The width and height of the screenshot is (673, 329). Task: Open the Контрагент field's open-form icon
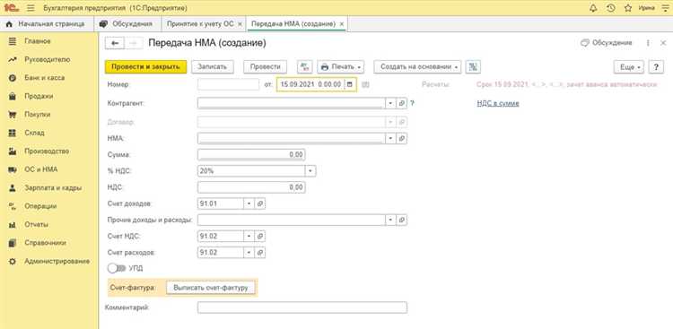402,103
